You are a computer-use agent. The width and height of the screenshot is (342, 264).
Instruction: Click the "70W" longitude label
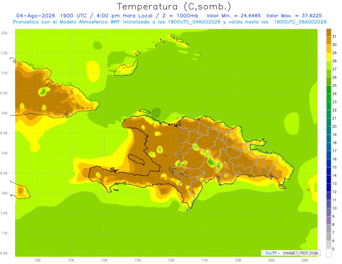(238, 260)
